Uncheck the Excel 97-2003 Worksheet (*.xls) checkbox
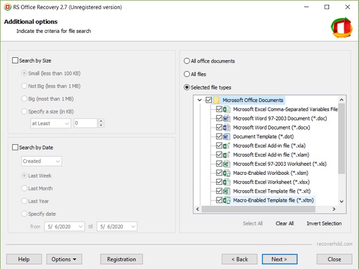The height and width of the screenshot is (269, 359). [x=219, y=163]
